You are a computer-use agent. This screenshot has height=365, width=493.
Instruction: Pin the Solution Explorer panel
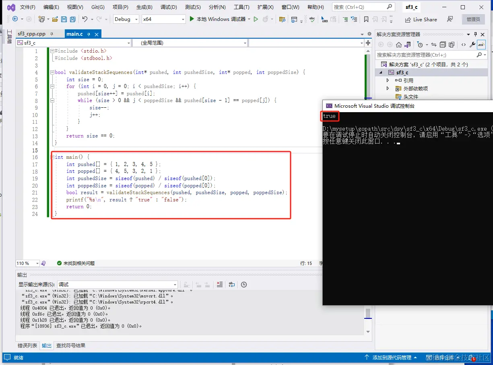[x=475, y=34]
